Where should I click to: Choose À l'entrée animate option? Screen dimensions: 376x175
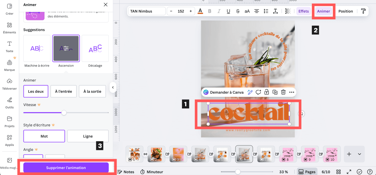[x=63, y=91]
